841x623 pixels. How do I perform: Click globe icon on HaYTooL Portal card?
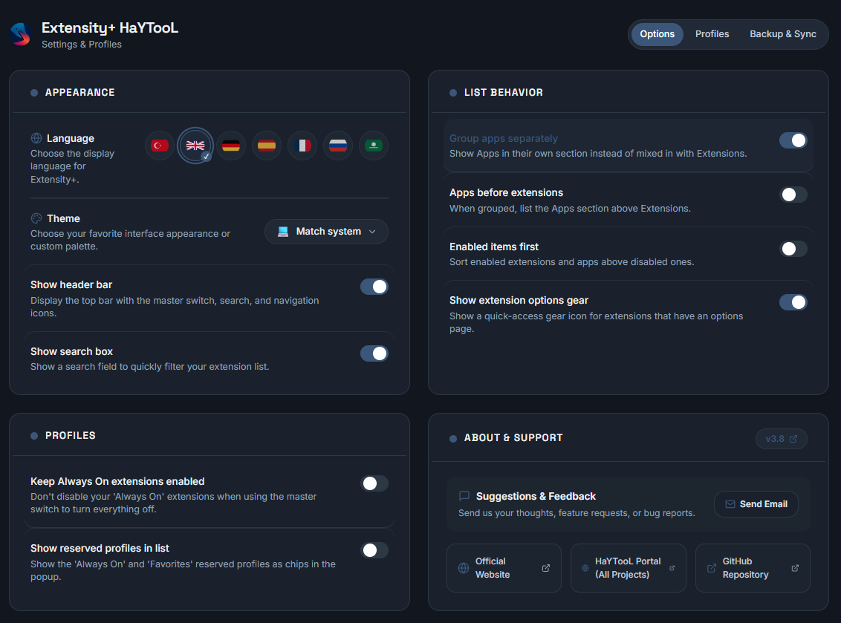pos(585,568)
